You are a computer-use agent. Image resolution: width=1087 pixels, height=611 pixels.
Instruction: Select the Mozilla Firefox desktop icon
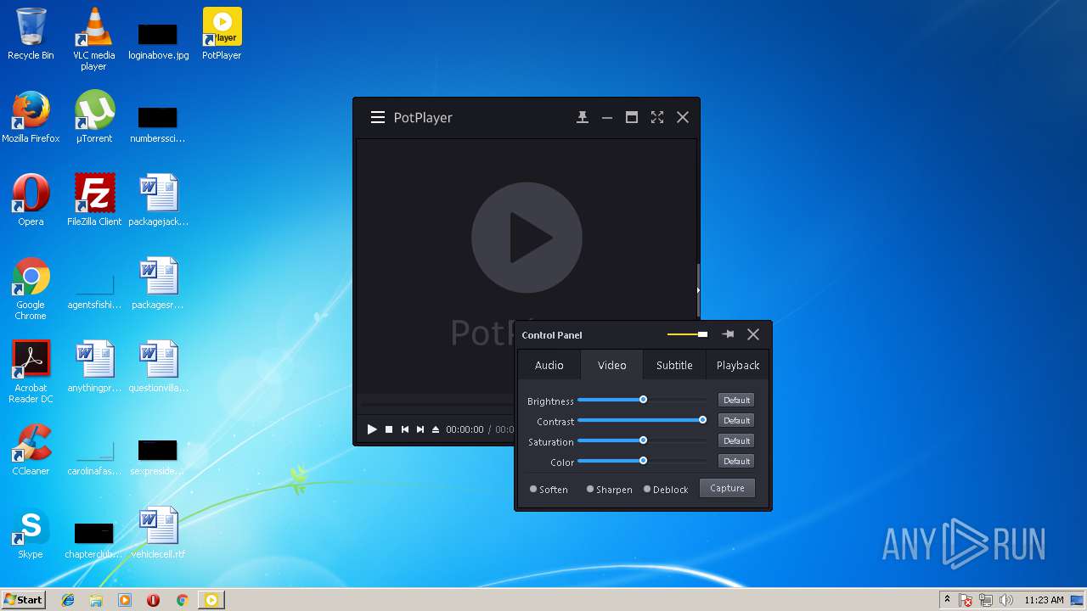(x=31, y=117)
